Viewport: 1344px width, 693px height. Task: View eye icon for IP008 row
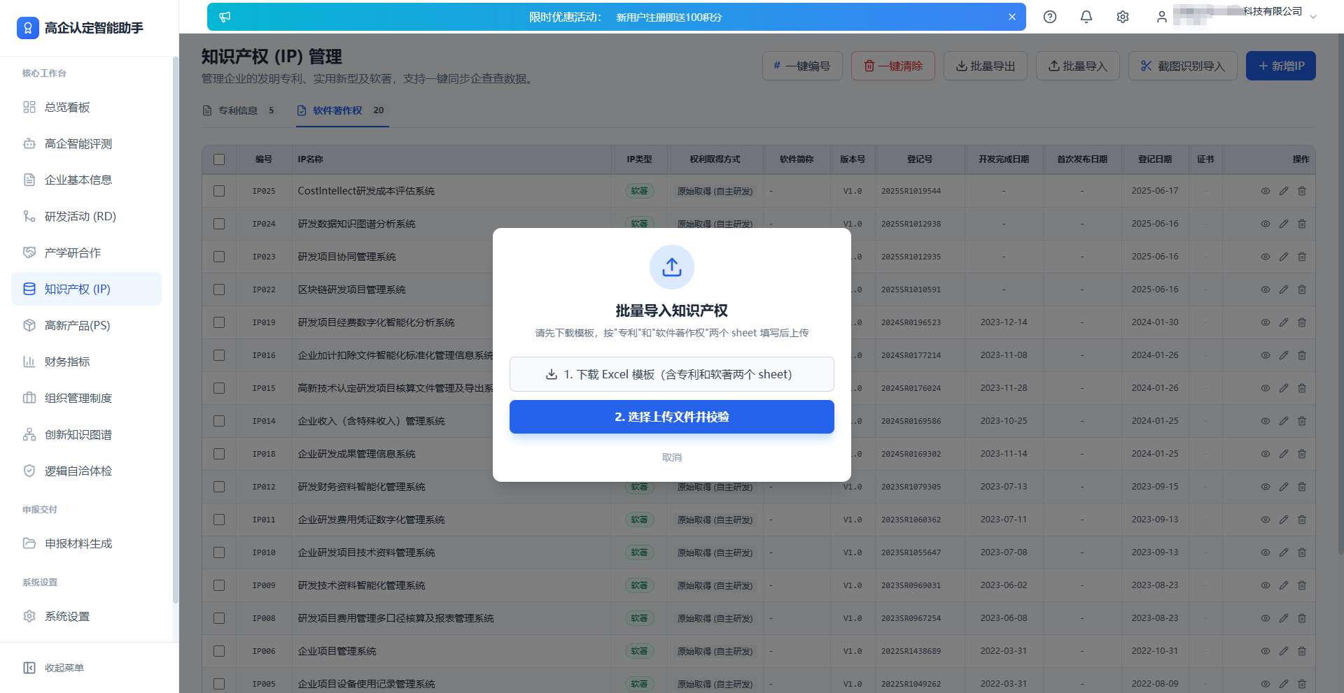(x=1266, y=618)
